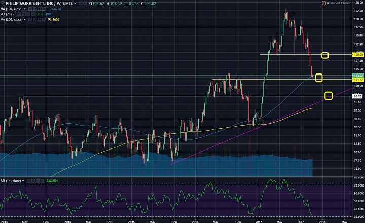Expand the RSI (14, close) indicator dropdown
The width and height of the screenshot is (365, 223).
click(x=23, y=181)
